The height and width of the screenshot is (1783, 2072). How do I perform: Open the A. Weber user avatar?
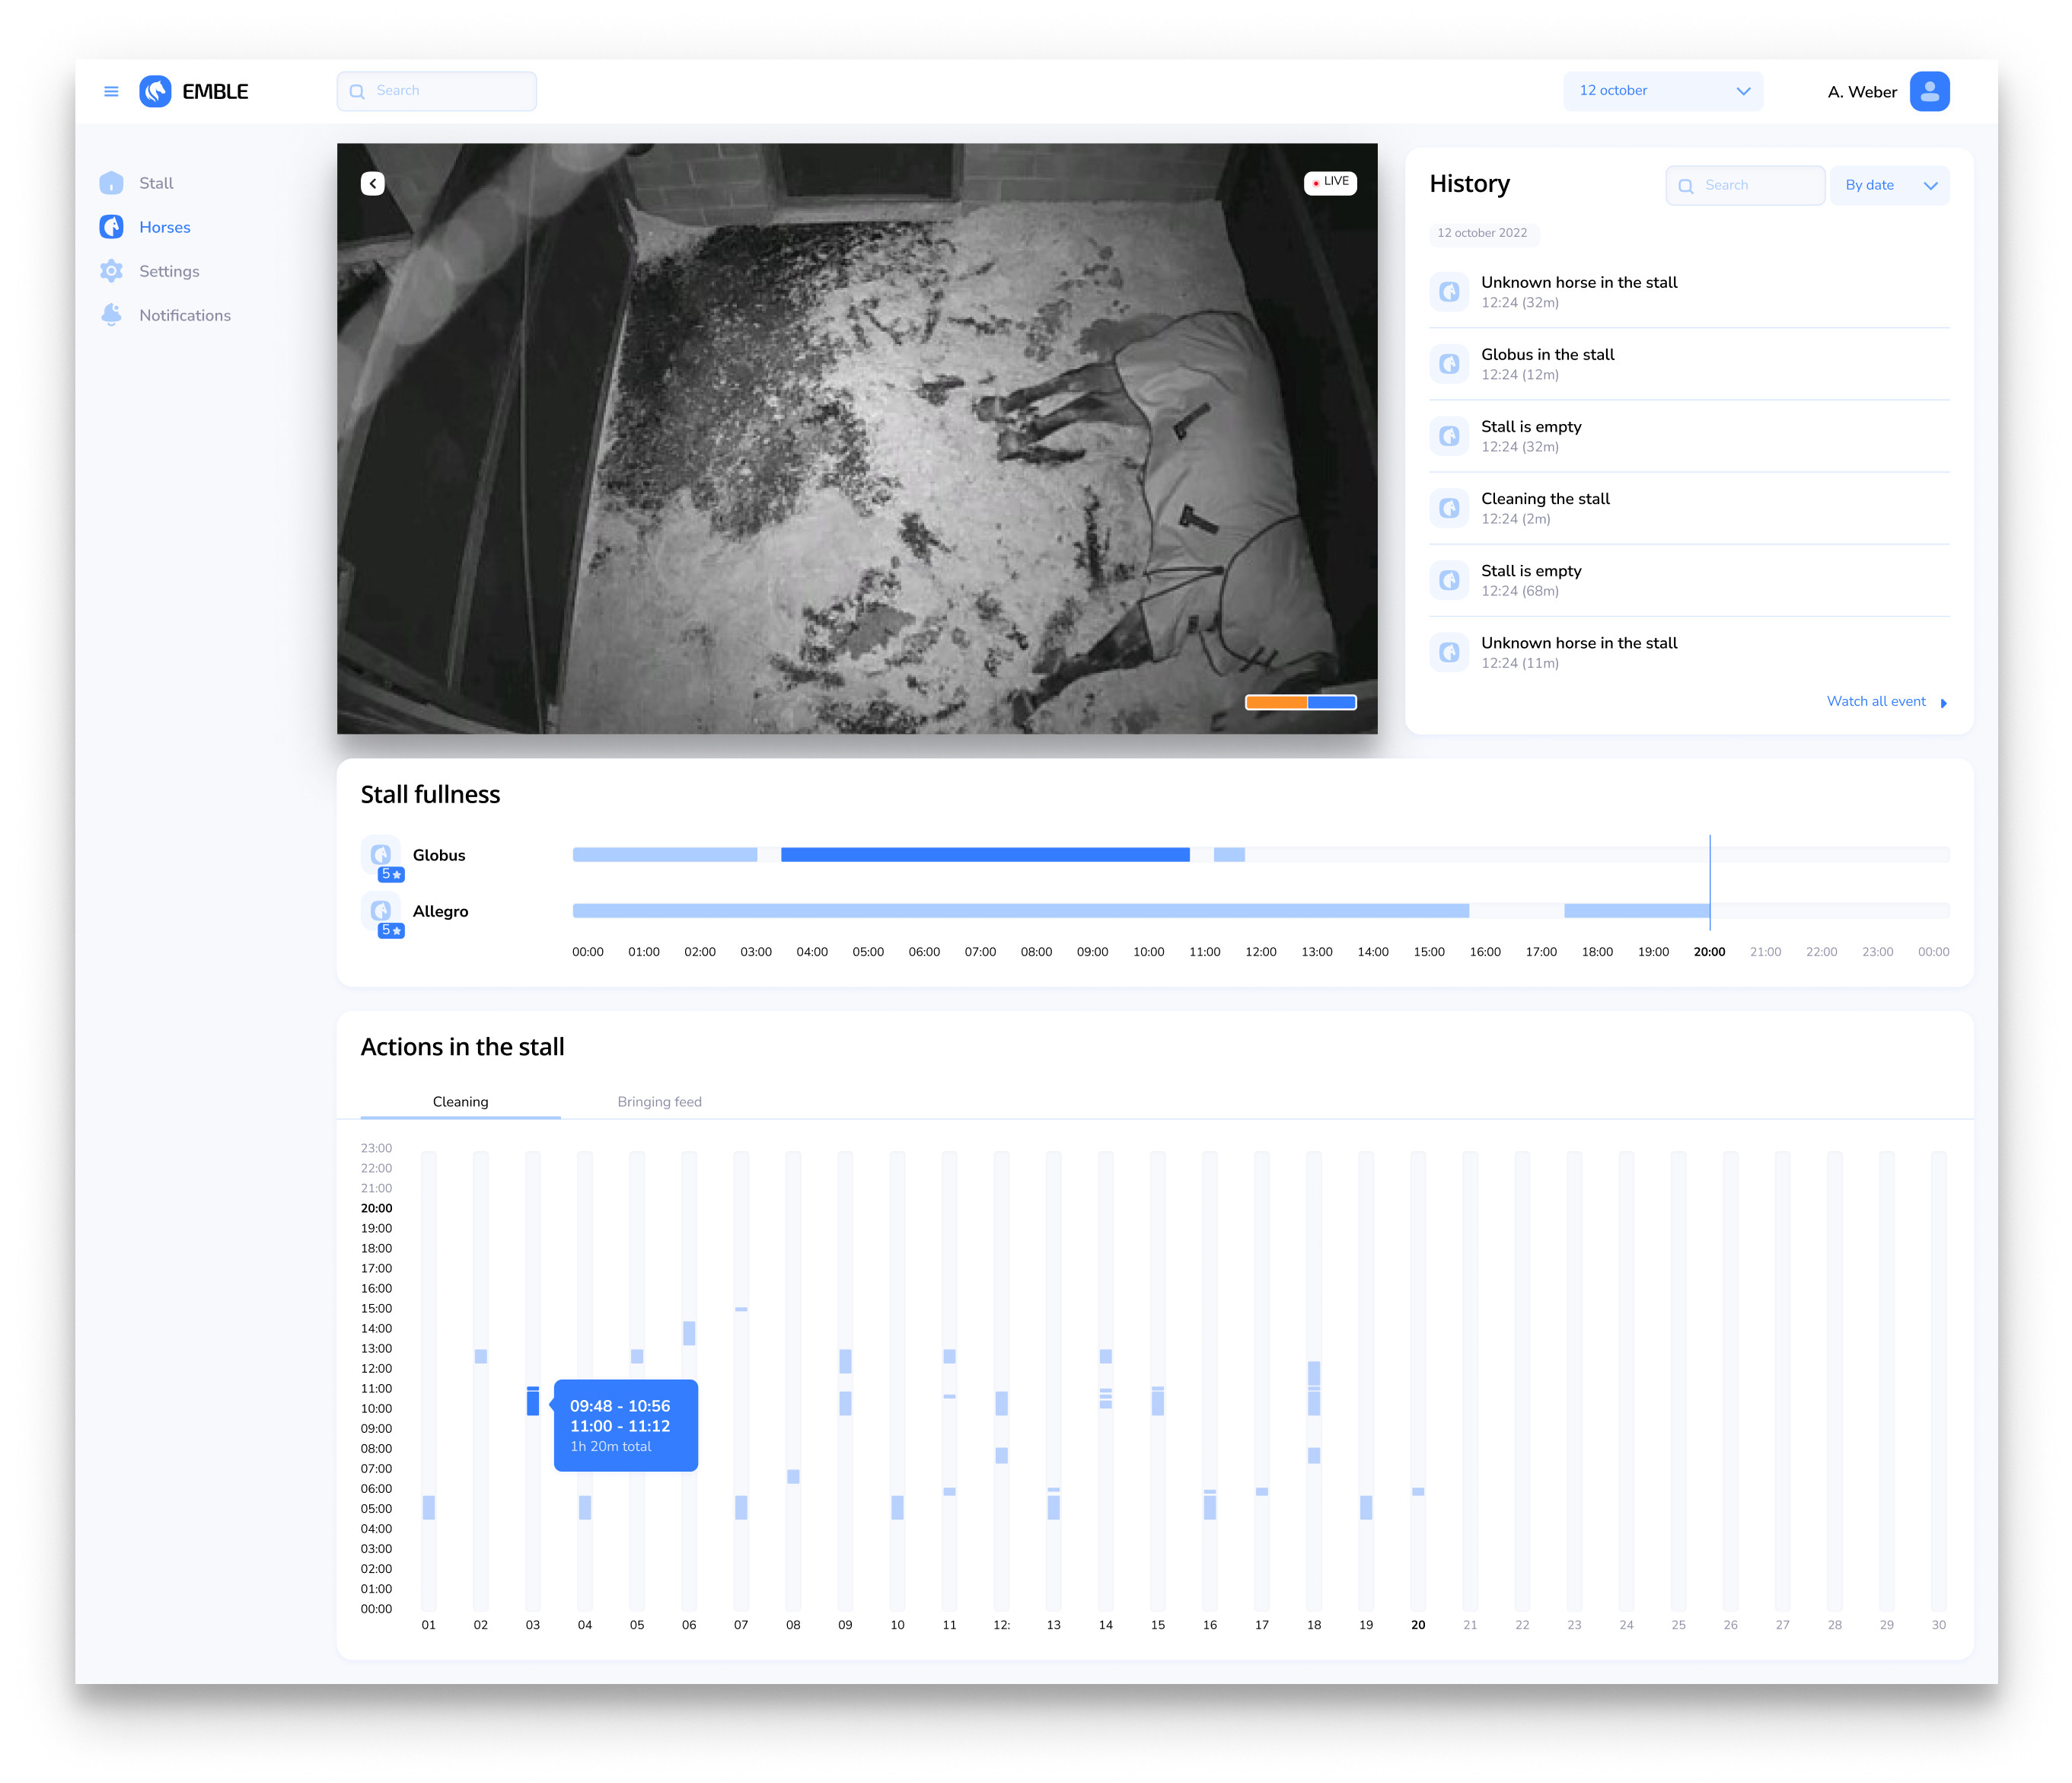pyautogui.click(x=1929, y=91)
